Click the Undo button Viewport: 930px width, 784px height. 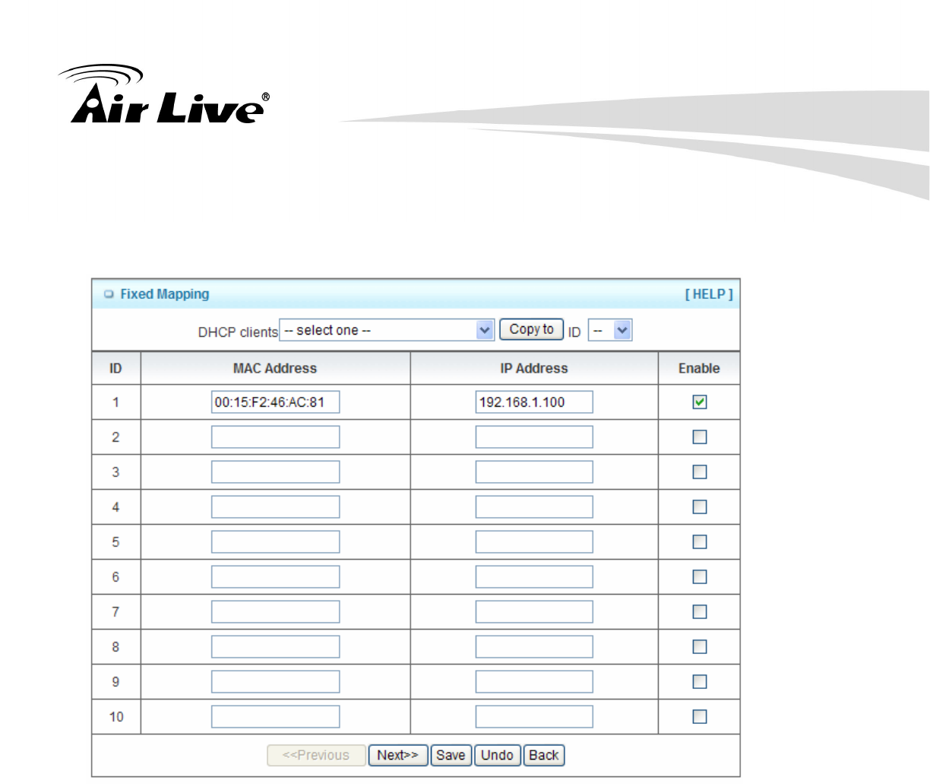[x=497, y=755]
